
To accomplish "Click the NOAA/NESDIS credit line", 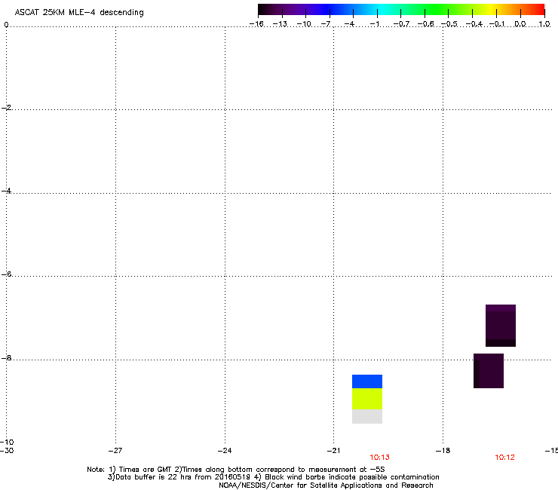I will [326, 485].
